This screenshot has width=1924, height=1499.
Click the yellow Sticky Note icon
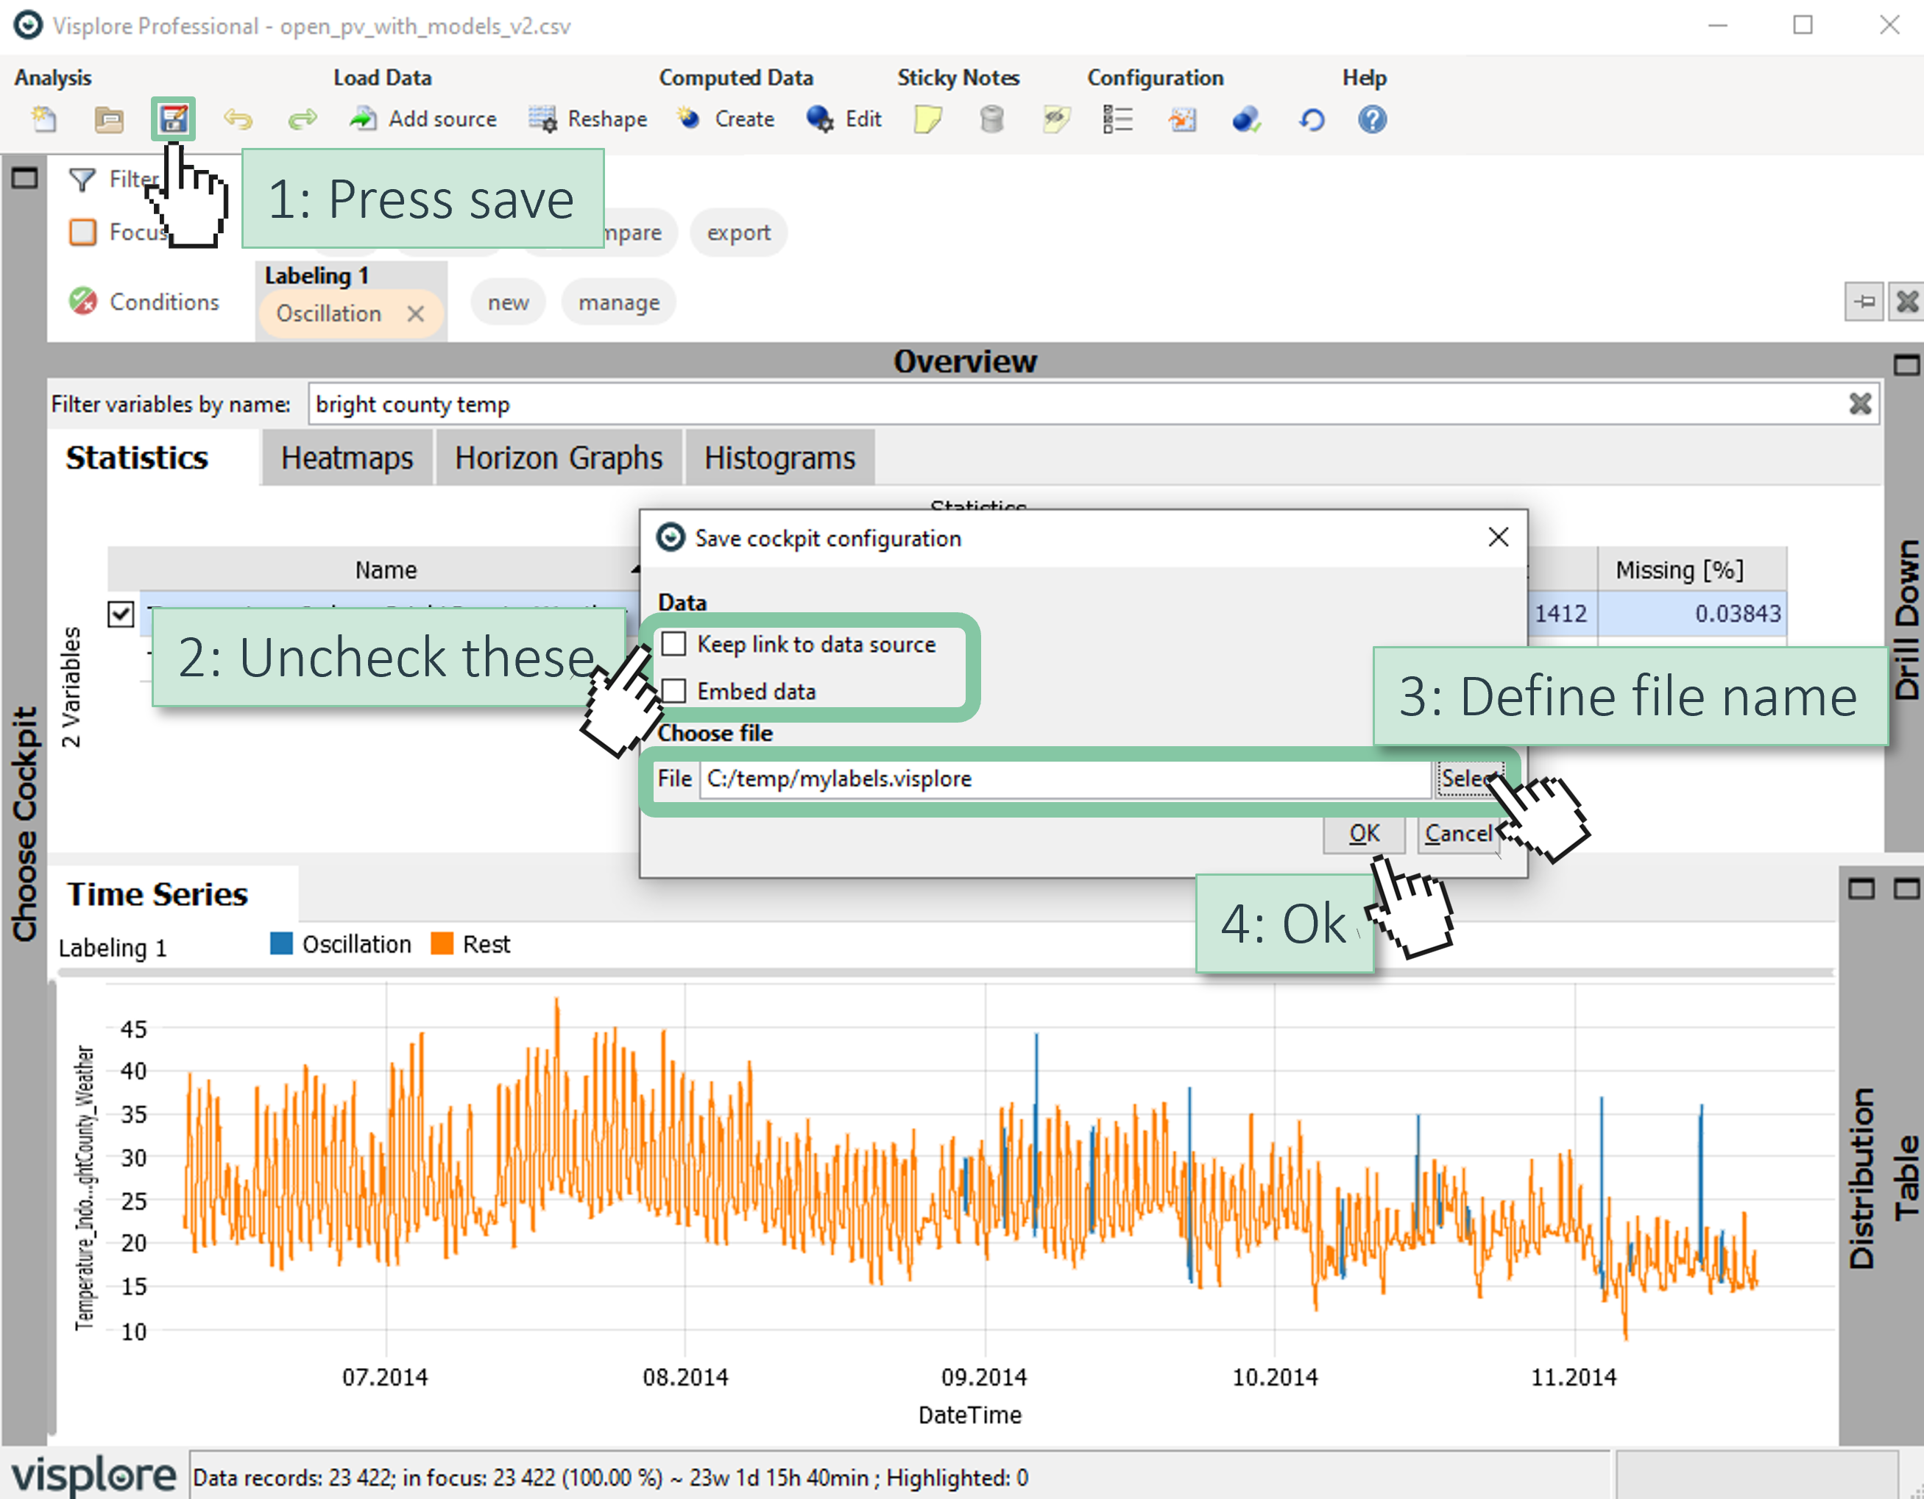927,119
